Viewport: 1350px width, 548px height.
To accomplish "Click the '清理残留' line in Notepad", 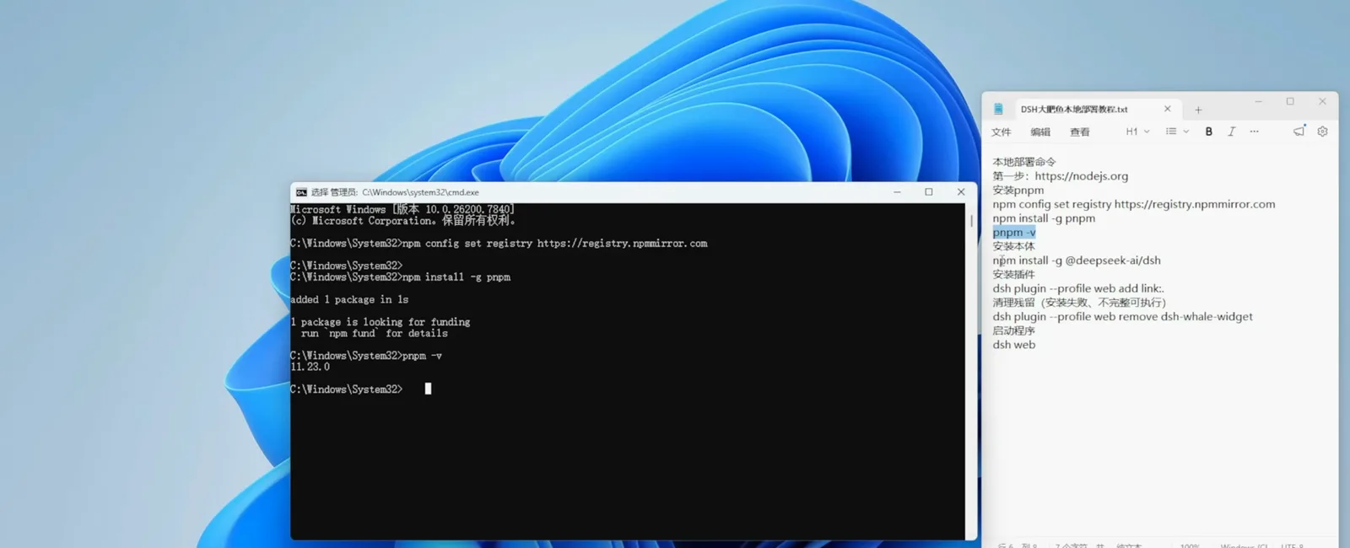I will 1079,303.
